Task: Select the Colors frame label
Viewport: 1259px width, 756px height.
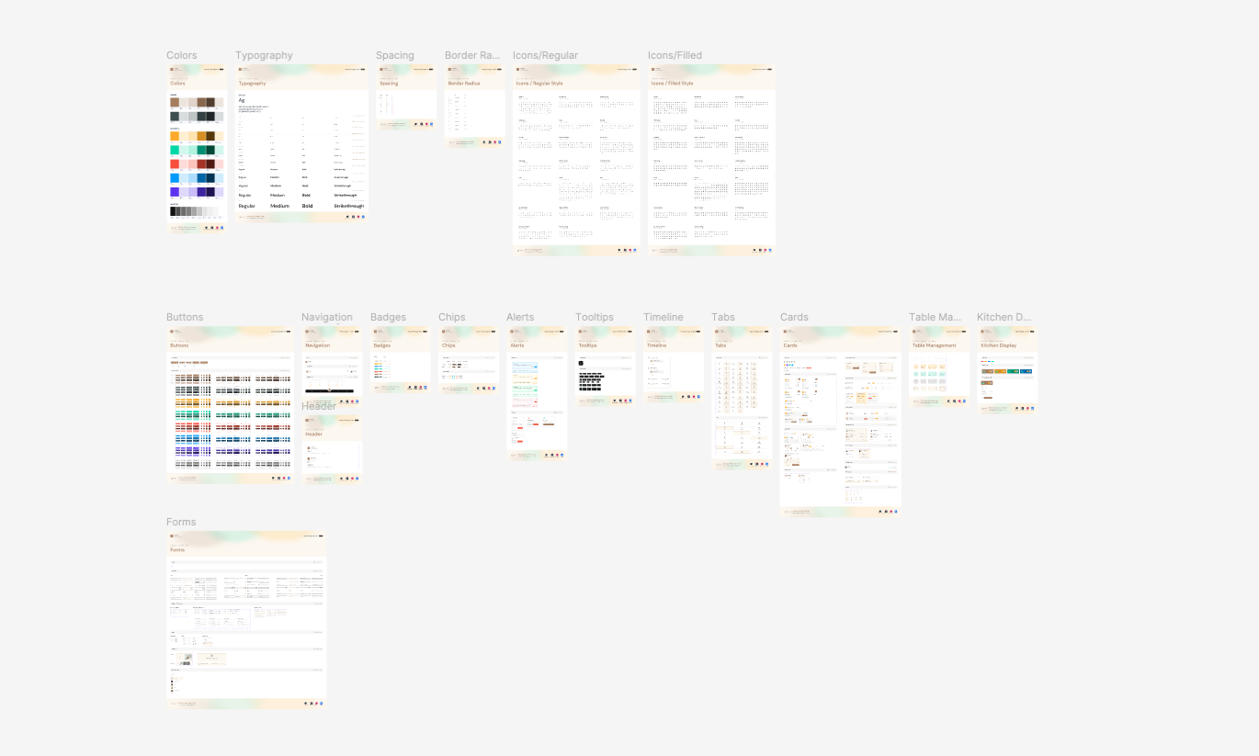Action: 181,55
